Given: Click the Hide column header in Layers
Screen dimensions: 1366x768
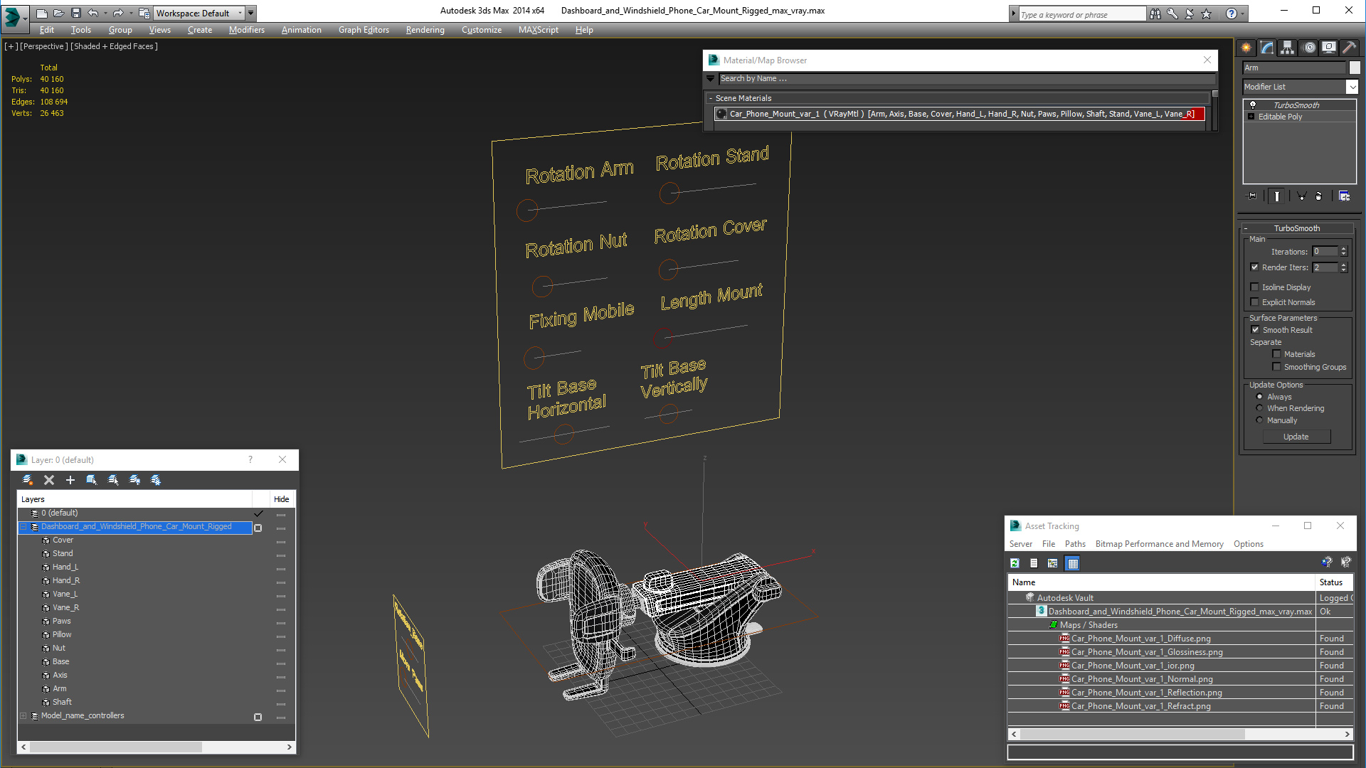Looking at the screenshot, I should 282,499.
